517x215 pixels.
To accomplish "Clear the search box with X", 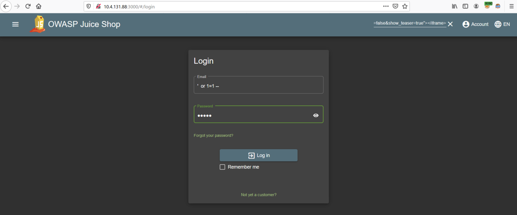I will [450, 24].
